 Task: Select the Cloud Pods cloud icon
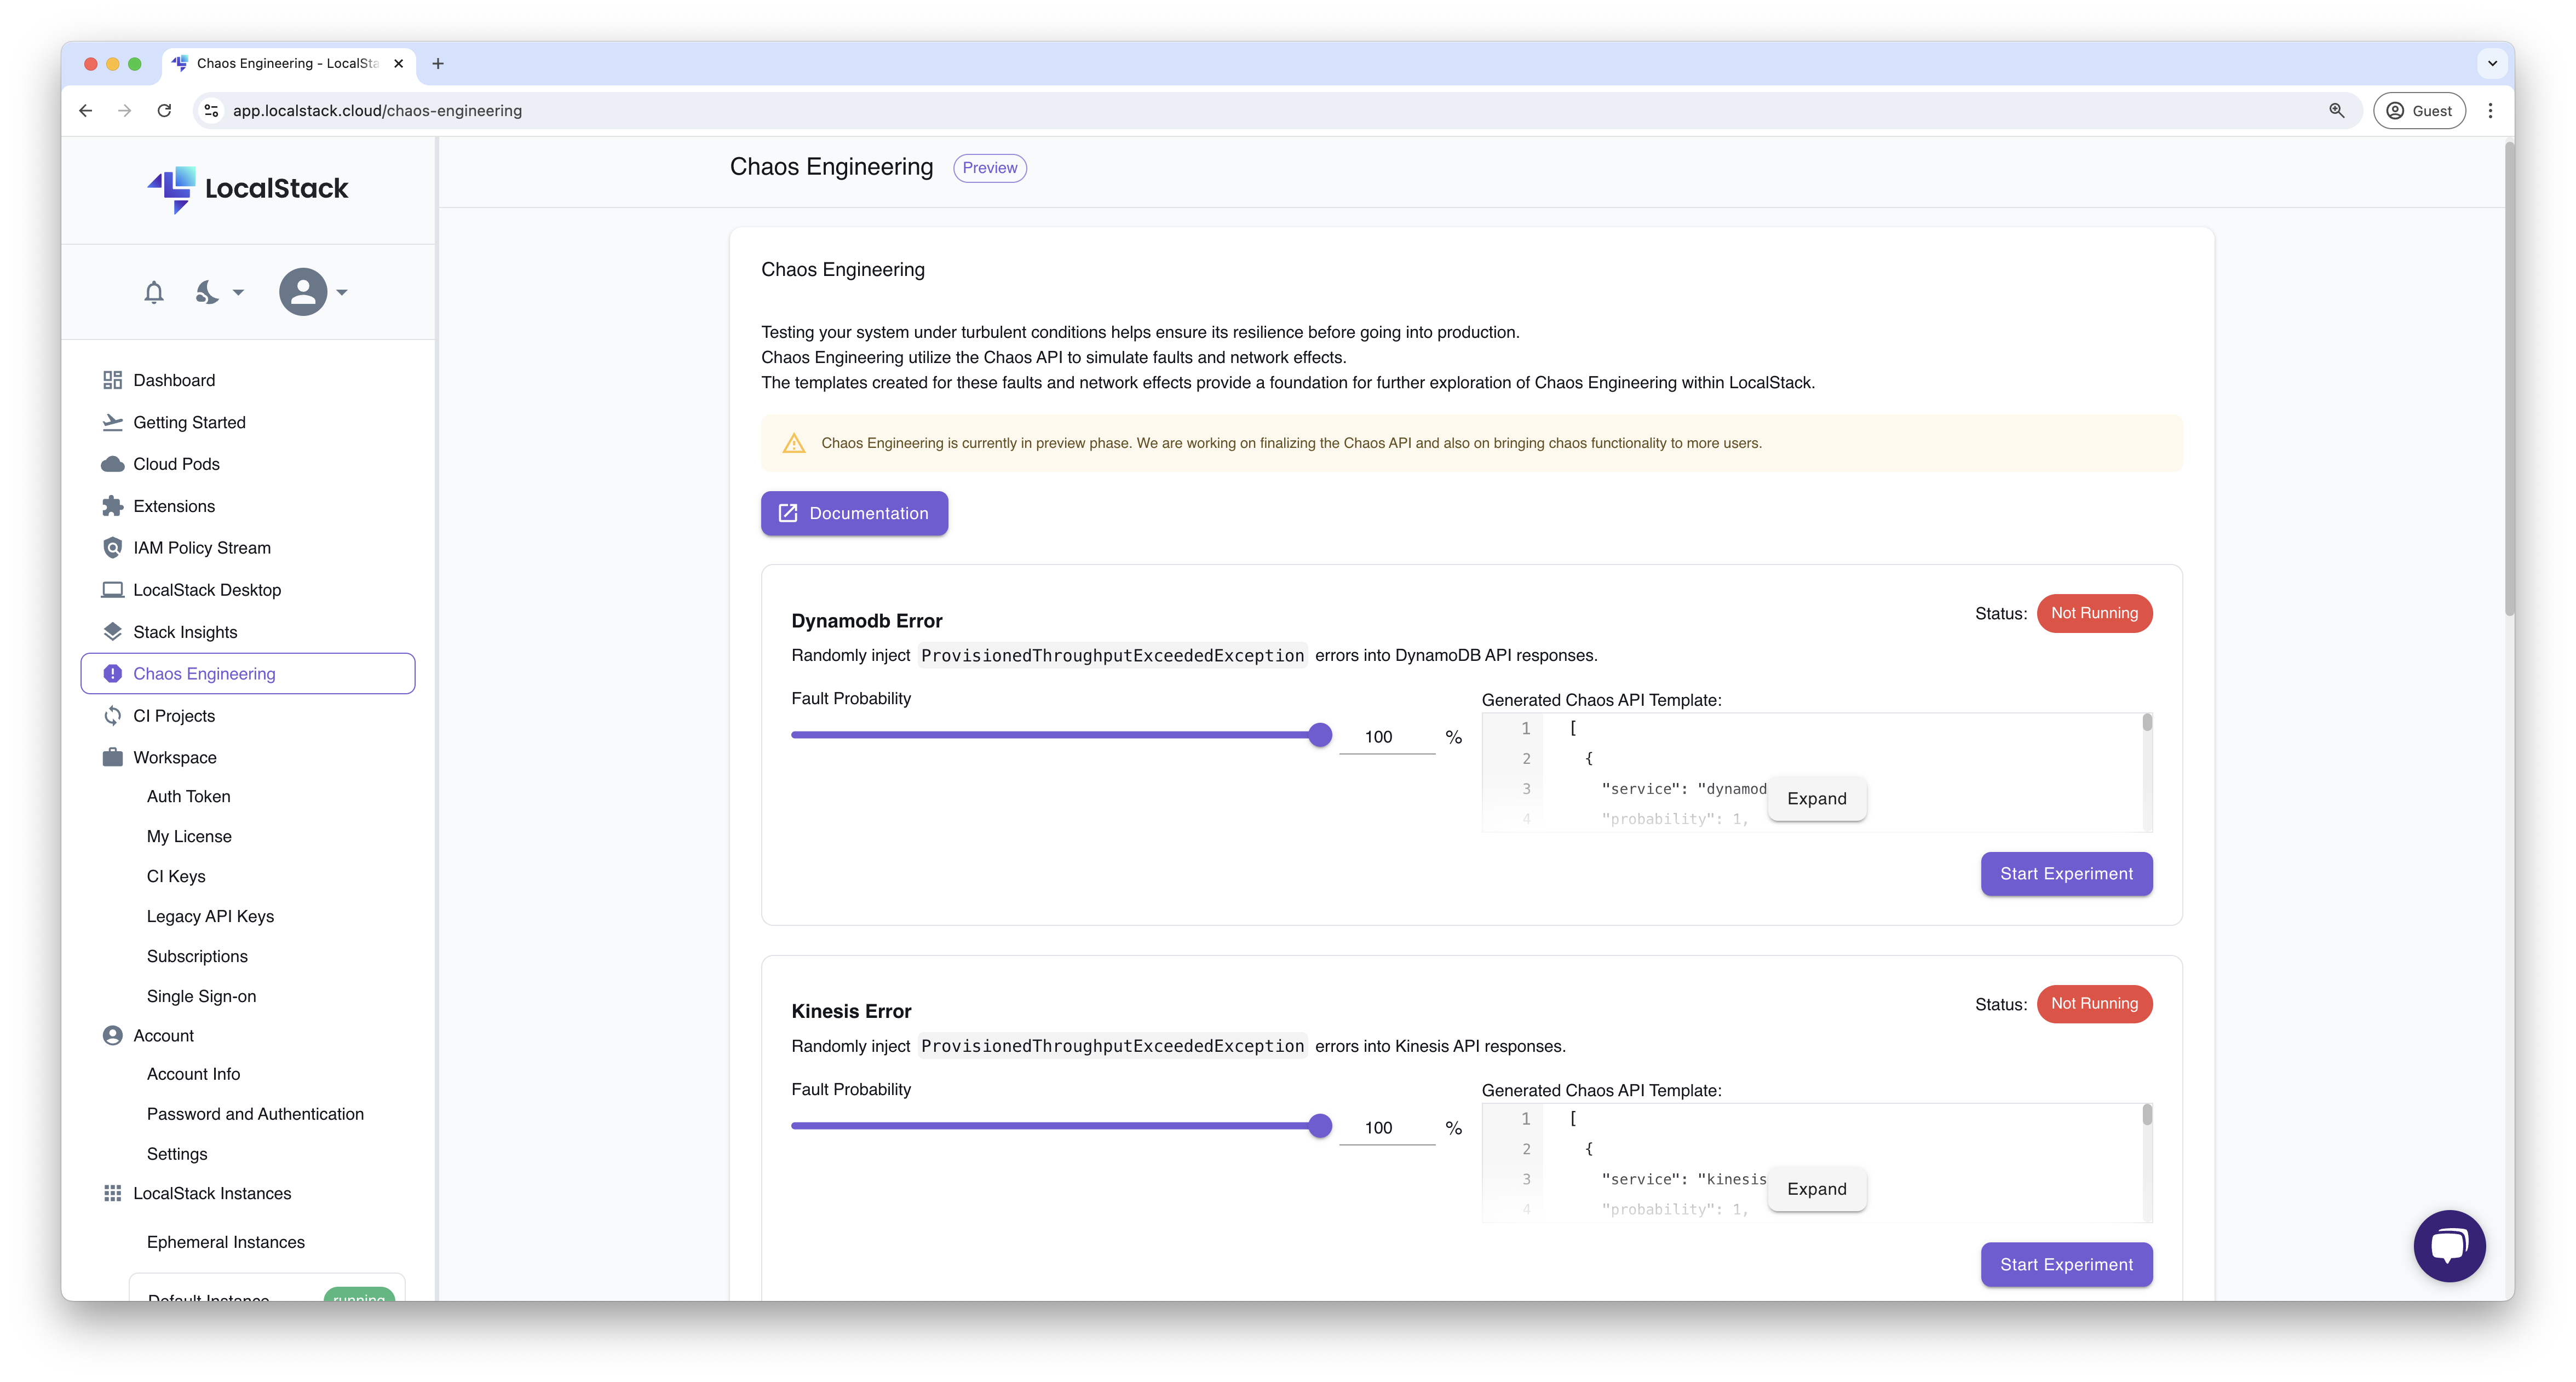[113, 463]
